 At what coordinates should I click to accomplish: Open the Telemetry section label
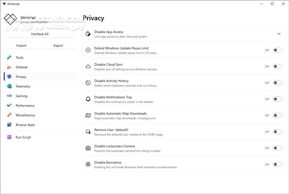click(23, 86)
